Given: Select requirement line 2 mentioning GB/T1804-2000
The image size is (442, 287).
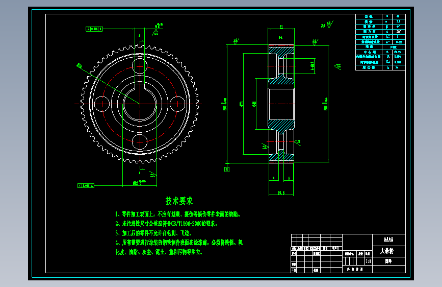Looking at the screenshot, I should point(166,224).
